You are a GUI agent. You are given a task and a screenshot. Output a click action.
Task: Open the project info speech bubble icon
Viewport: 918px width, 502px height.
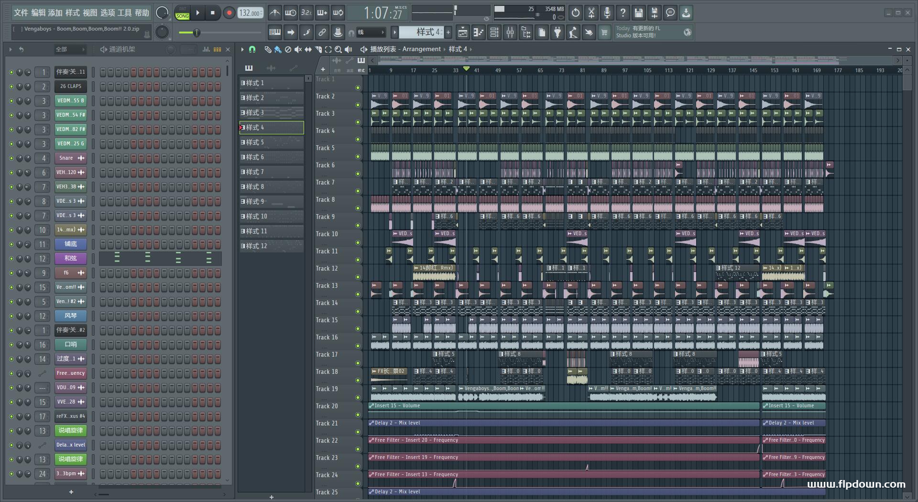[x=670, y=13]
